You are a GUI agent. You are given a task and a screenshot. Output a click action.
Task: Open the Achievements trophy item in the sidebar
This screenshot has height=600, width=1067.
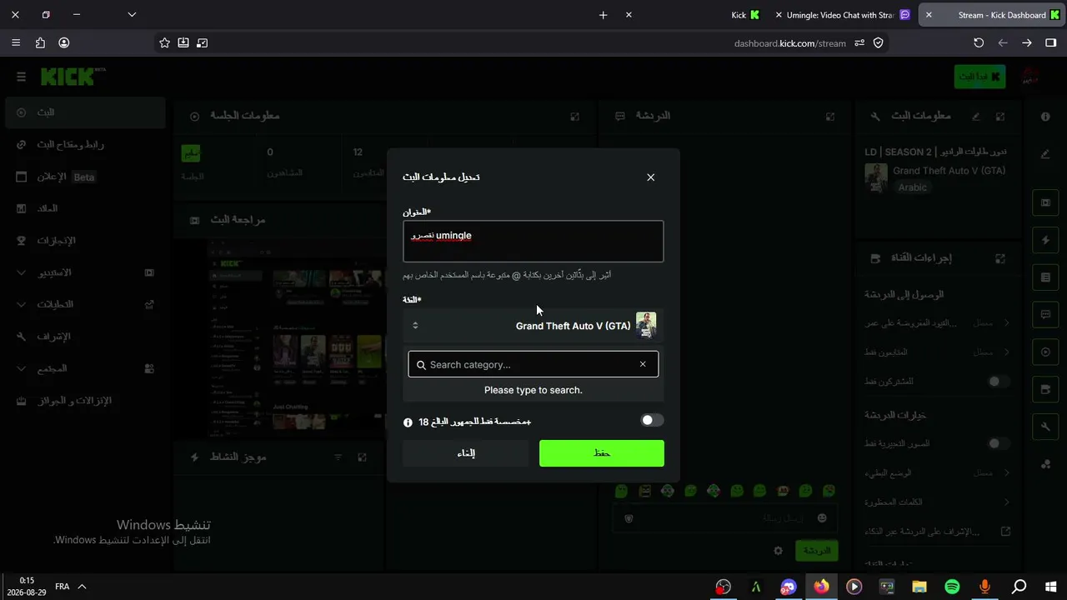pos(85,241)
